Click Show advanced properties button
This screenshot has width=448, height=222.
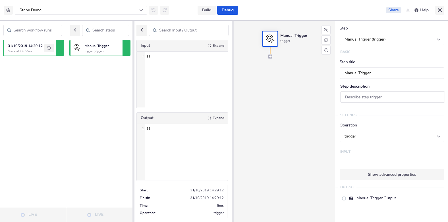(392, 175)
